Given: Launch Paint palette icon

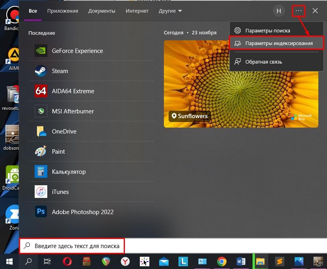Looking at the screenshot, I should click(41, 151).
